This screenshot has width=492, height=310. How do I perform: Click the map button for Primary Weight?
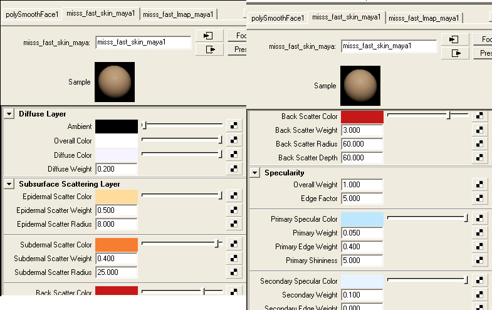(x=479, y=233)
